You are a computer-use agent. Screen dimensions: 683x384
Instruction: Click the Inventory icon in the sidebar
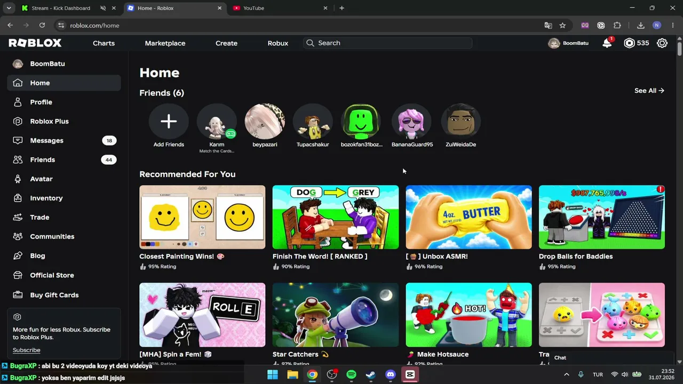18,198
